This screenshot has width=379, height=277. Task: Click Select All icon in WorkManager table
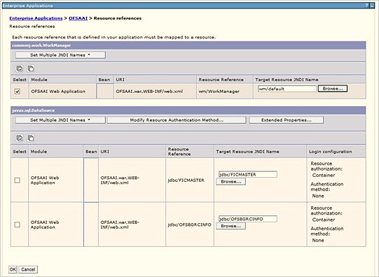tap(20, 69)
